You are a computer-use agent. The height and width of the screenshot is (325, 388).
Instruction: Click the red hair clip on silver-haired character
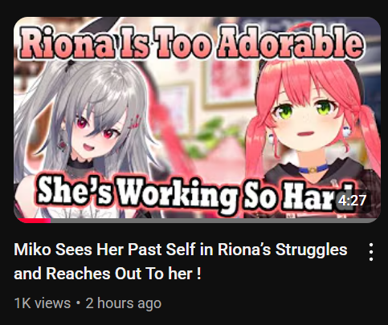tap(135, 122)
